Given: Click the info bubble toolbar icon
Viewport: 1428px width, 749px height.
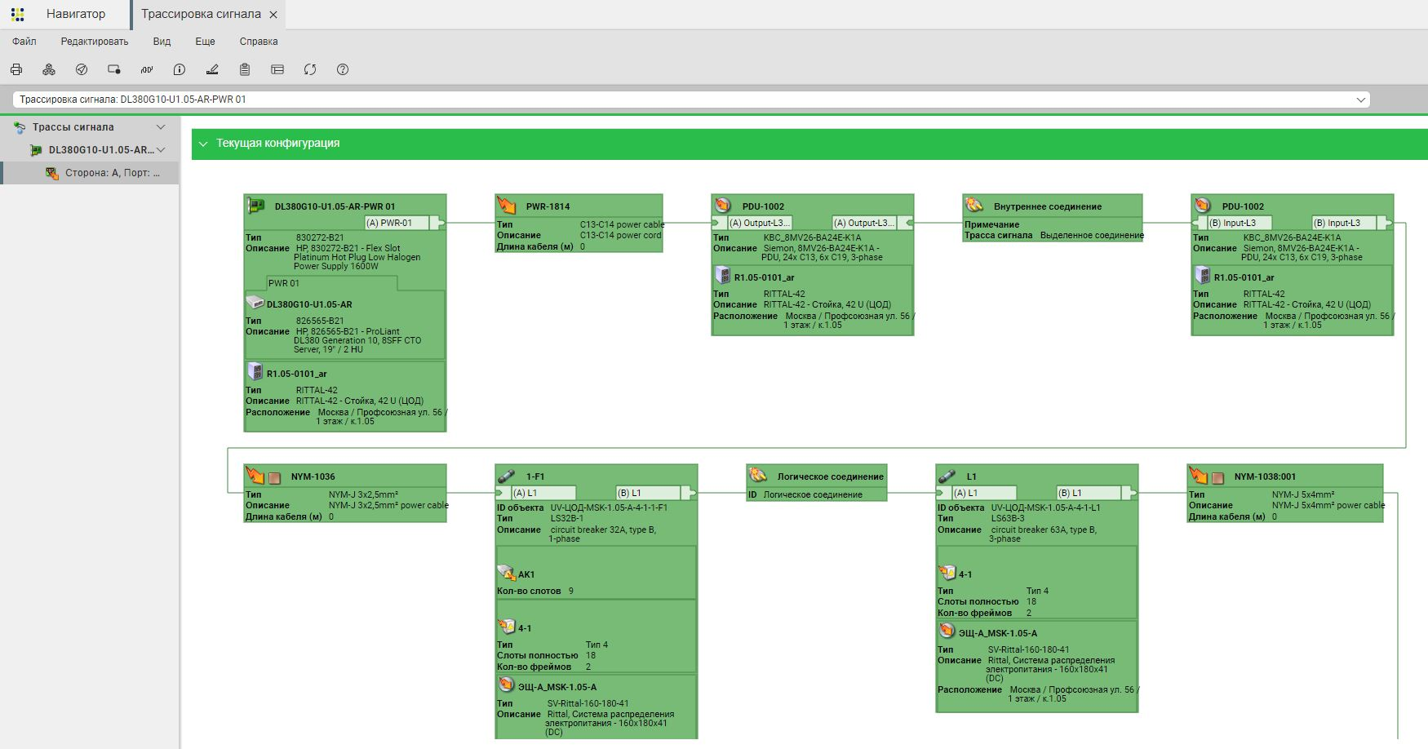Looking at the screenshot, I should (180, 70).
